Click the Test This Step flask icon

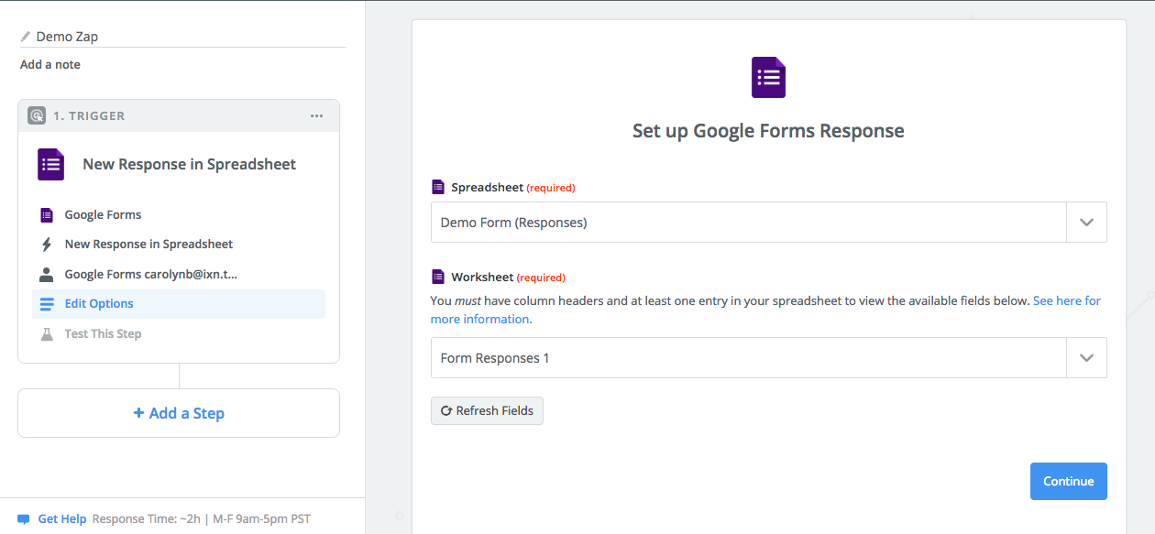[47, 334]
